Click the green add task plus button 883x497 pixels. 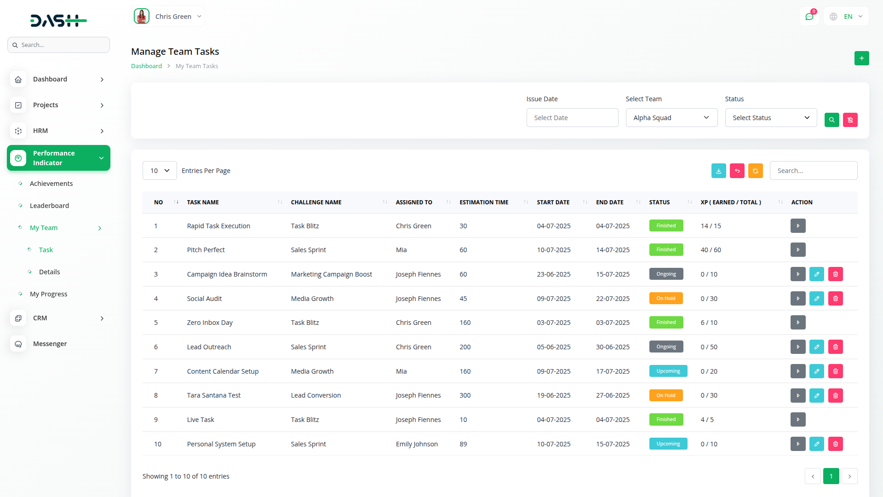861,58
